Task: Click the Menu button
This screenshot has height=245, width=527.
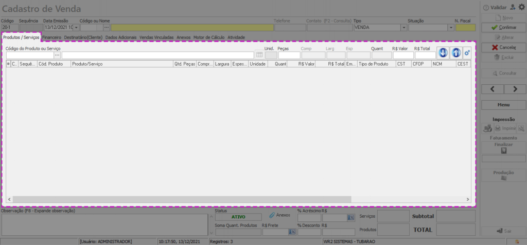Action: coord(504,105)
